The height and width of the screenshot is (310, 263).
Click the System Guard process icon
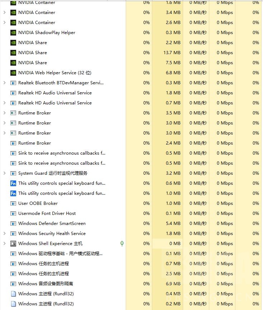pos(13,173)
